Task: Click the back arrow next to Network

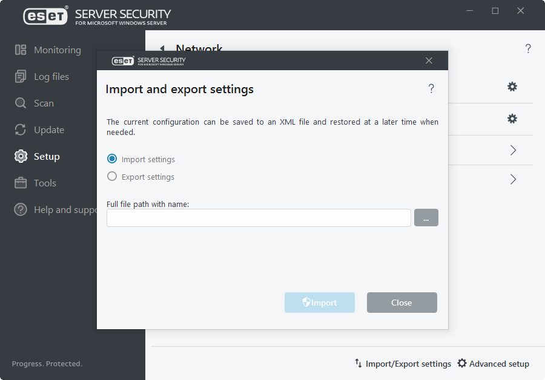Action: [162, 49]
